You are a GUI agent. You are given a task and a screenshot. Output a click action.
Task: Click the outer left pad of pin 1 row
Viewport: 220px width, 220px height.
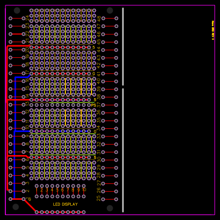(x=10, y=199)
